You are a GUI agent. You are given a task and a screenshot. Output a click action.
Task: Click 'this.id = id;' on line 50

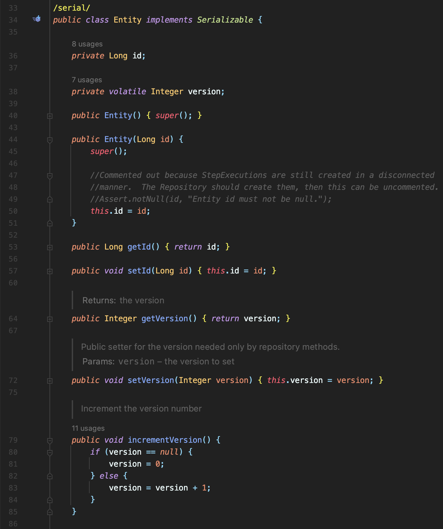coord(120,211)
